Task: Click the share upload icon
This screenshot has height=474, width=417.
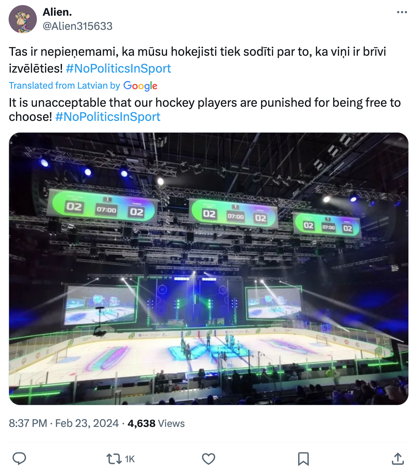Action: point(398,459)
